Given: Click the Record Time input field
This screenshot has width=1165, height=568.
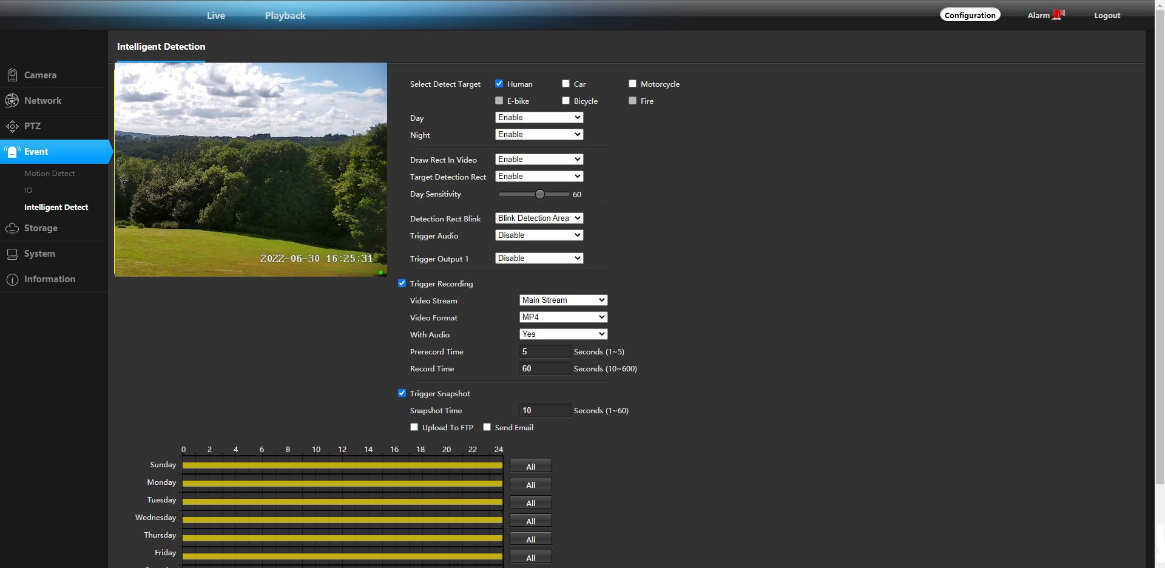Looking at the screenshot, I should point(544,368).
